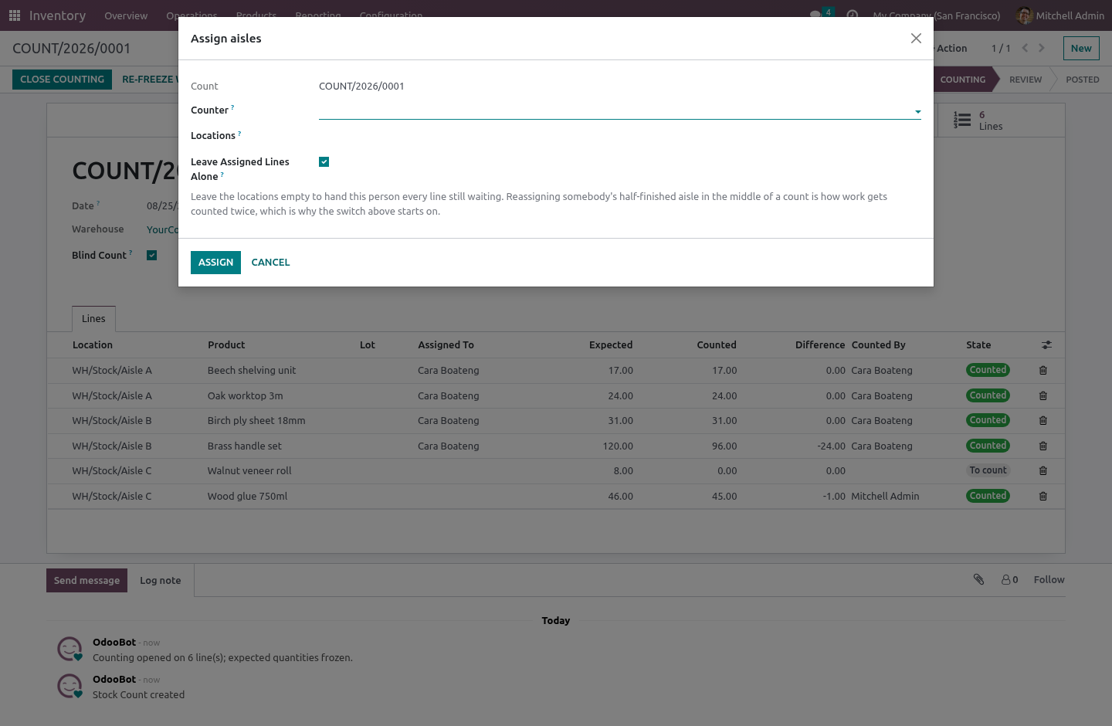Click the Follow button

pos(1049,580)
